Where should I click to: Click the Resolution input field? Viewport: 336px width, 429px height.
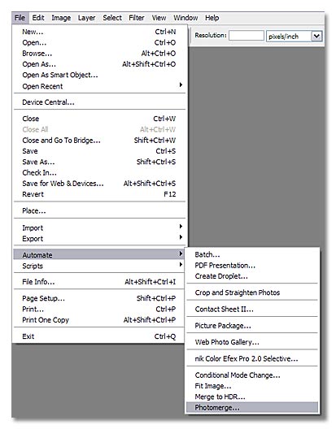(247, 36)
